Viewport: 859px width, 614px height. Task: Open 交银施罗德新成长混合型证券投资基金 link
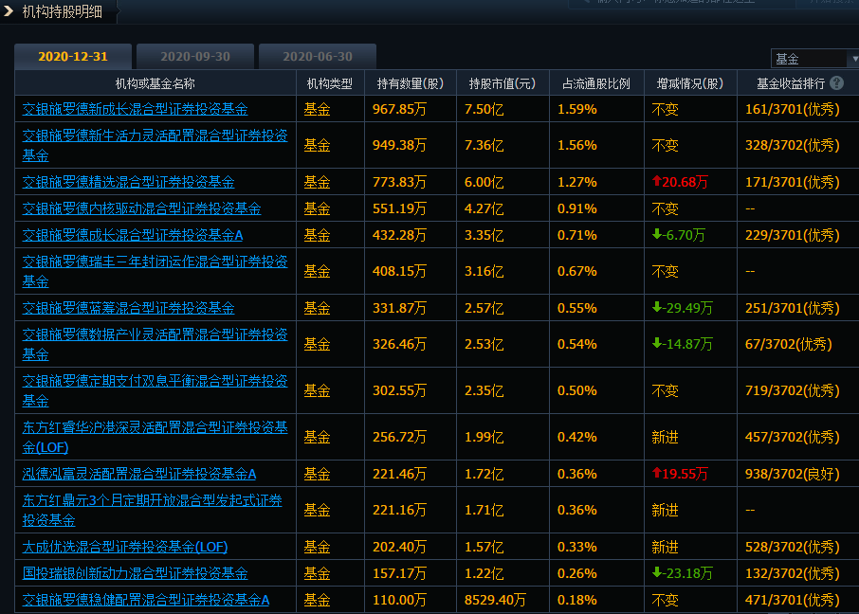135,109
